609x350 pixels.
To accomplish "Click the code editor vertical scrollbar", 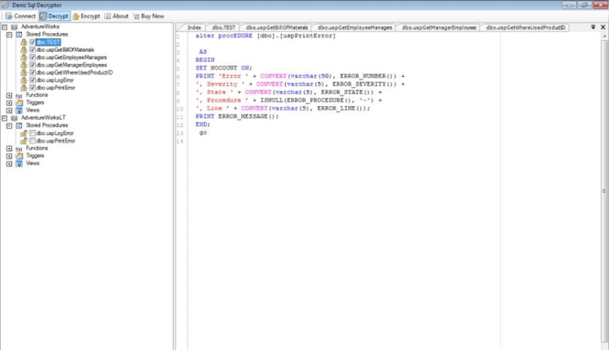I will click(604, 190).
